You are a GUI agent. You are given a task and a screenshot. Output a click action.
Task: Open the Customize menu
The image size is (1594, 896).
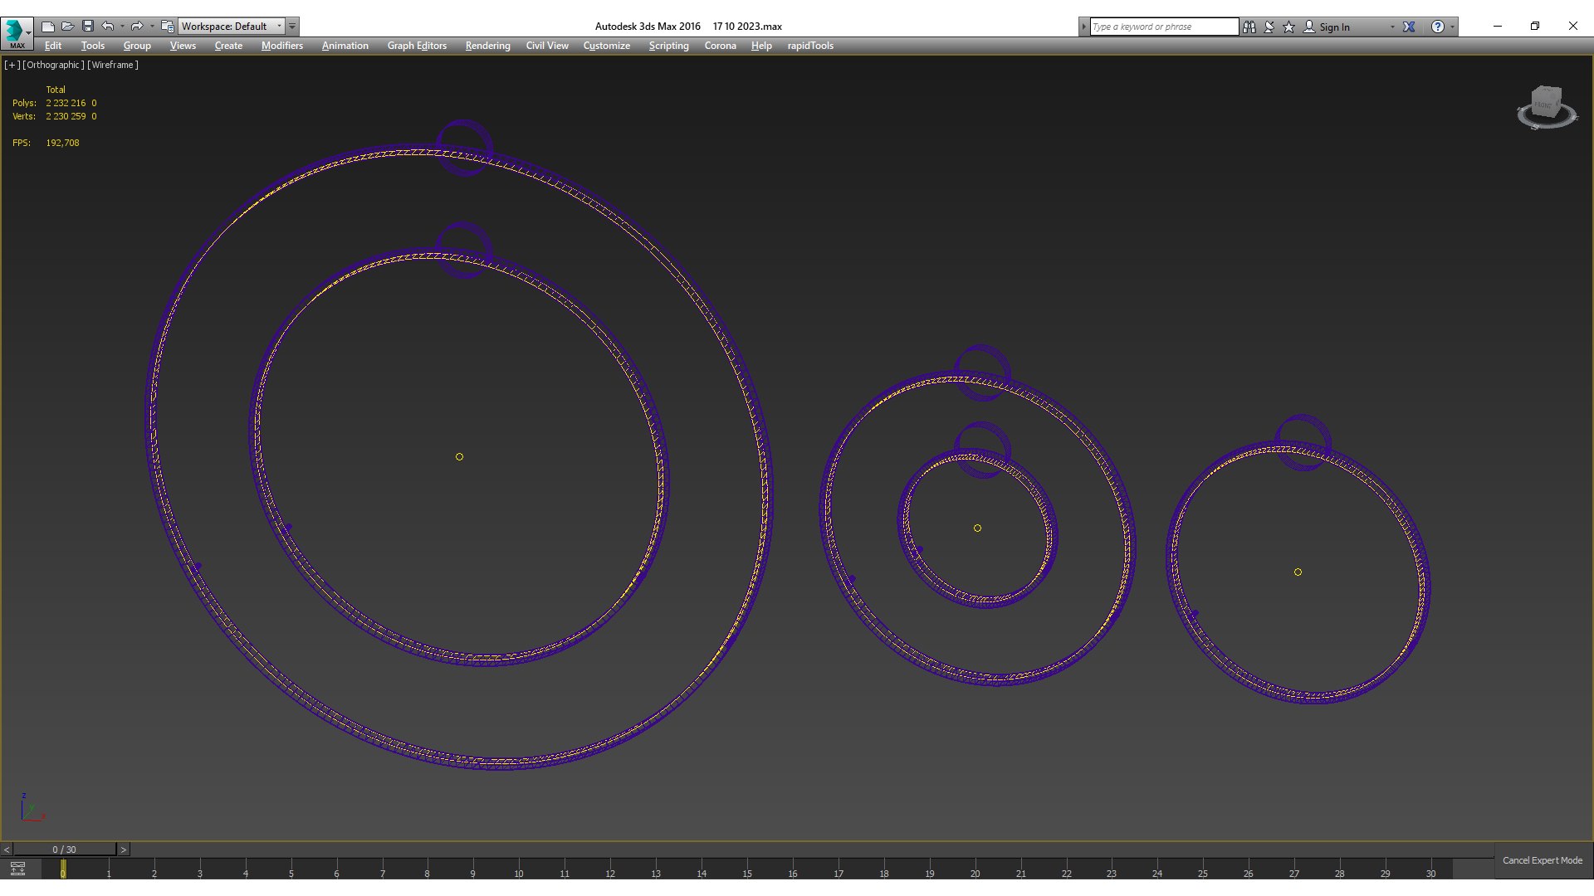tap(607, 46)
